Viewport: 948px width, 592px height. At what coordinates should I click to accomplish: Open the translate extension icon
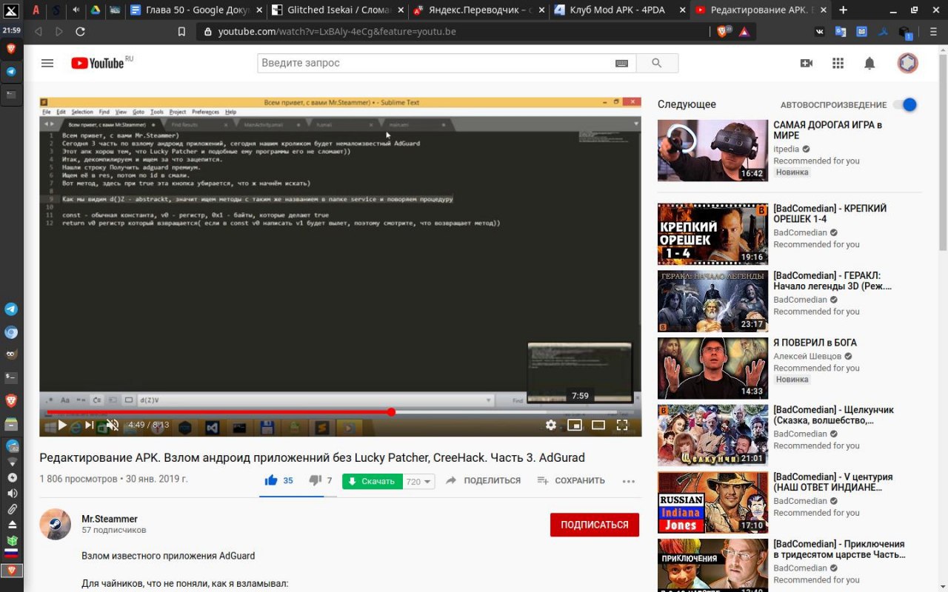841,32
